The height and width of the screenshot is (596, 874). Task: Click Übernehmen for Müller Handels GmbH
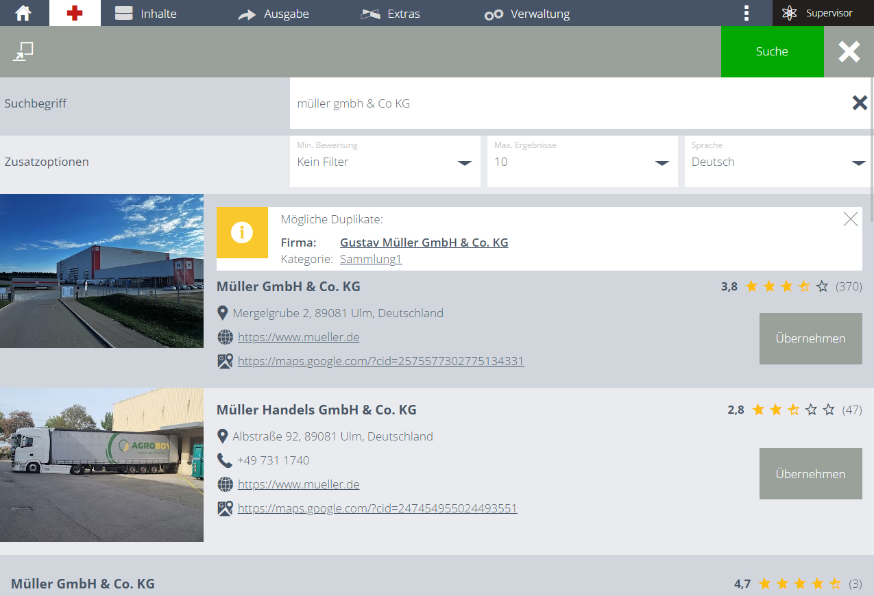tap(810, 473)
